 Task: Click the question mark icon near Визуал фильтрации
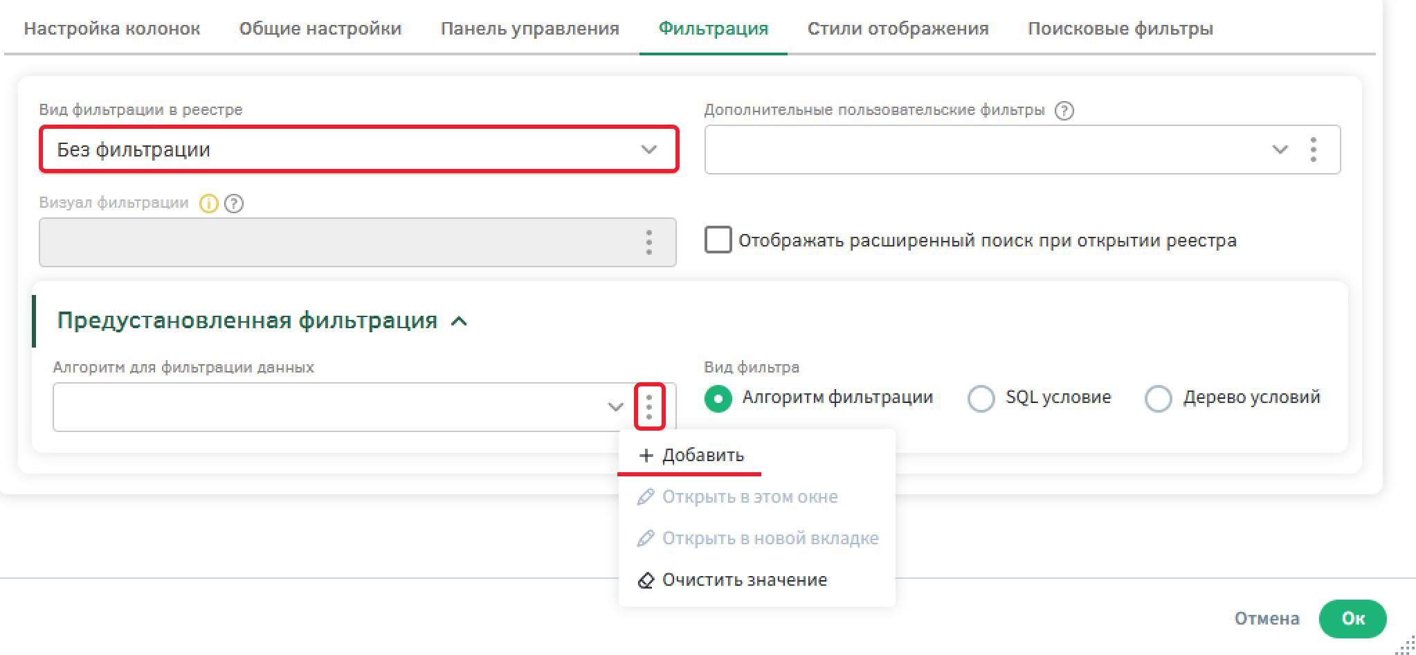(235, 204)
